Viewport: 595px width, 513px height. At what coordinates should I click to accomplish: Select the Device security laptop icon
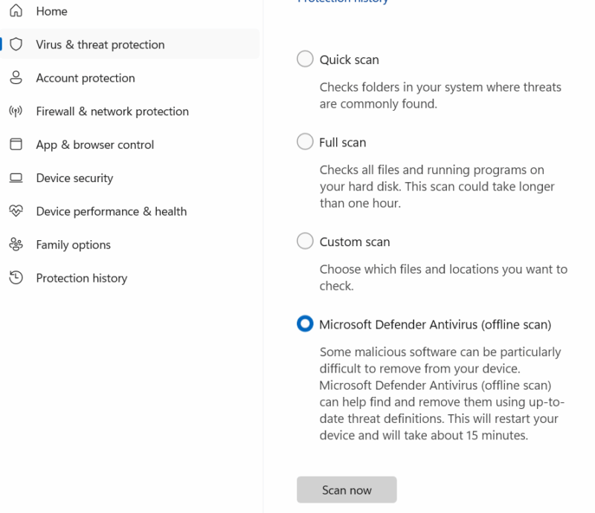[16, 178]
